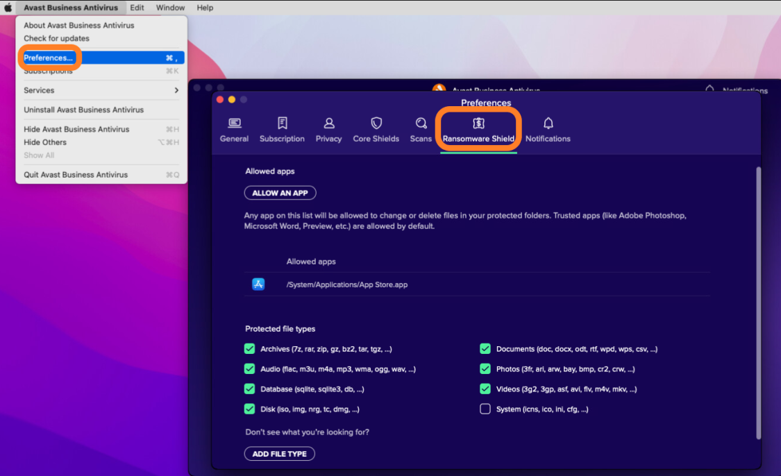Select Check for updates
The height and width of the screenshot is (476, 781).
click(56, 38)
